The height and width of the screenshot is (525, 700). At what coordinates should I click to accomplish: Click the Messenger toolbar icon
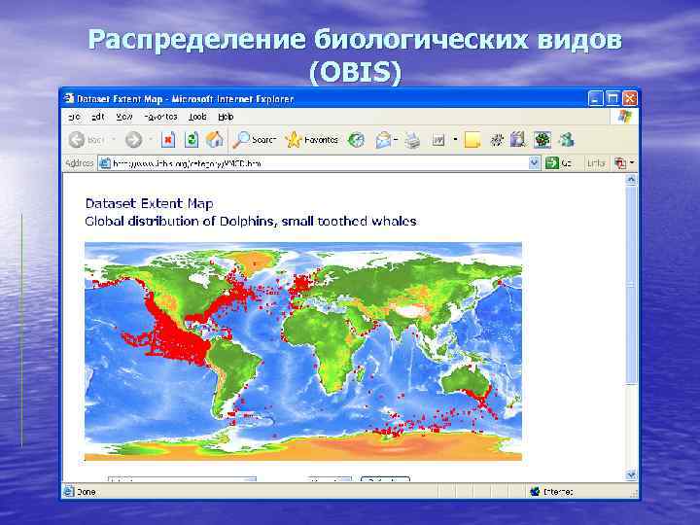567,140
